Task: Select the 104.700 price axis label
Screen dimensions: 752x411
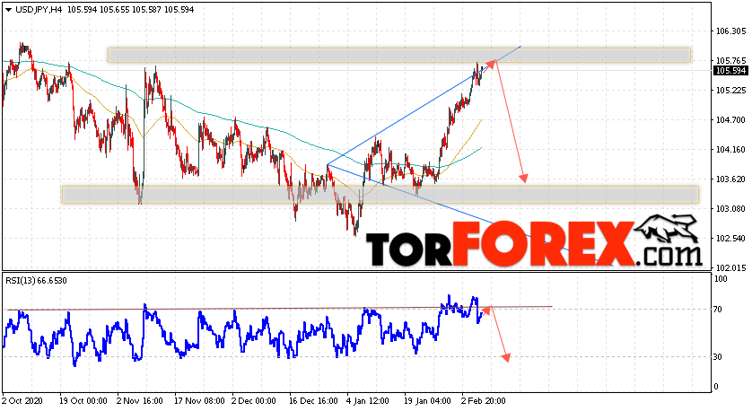Action: click(x=730, y=120)
